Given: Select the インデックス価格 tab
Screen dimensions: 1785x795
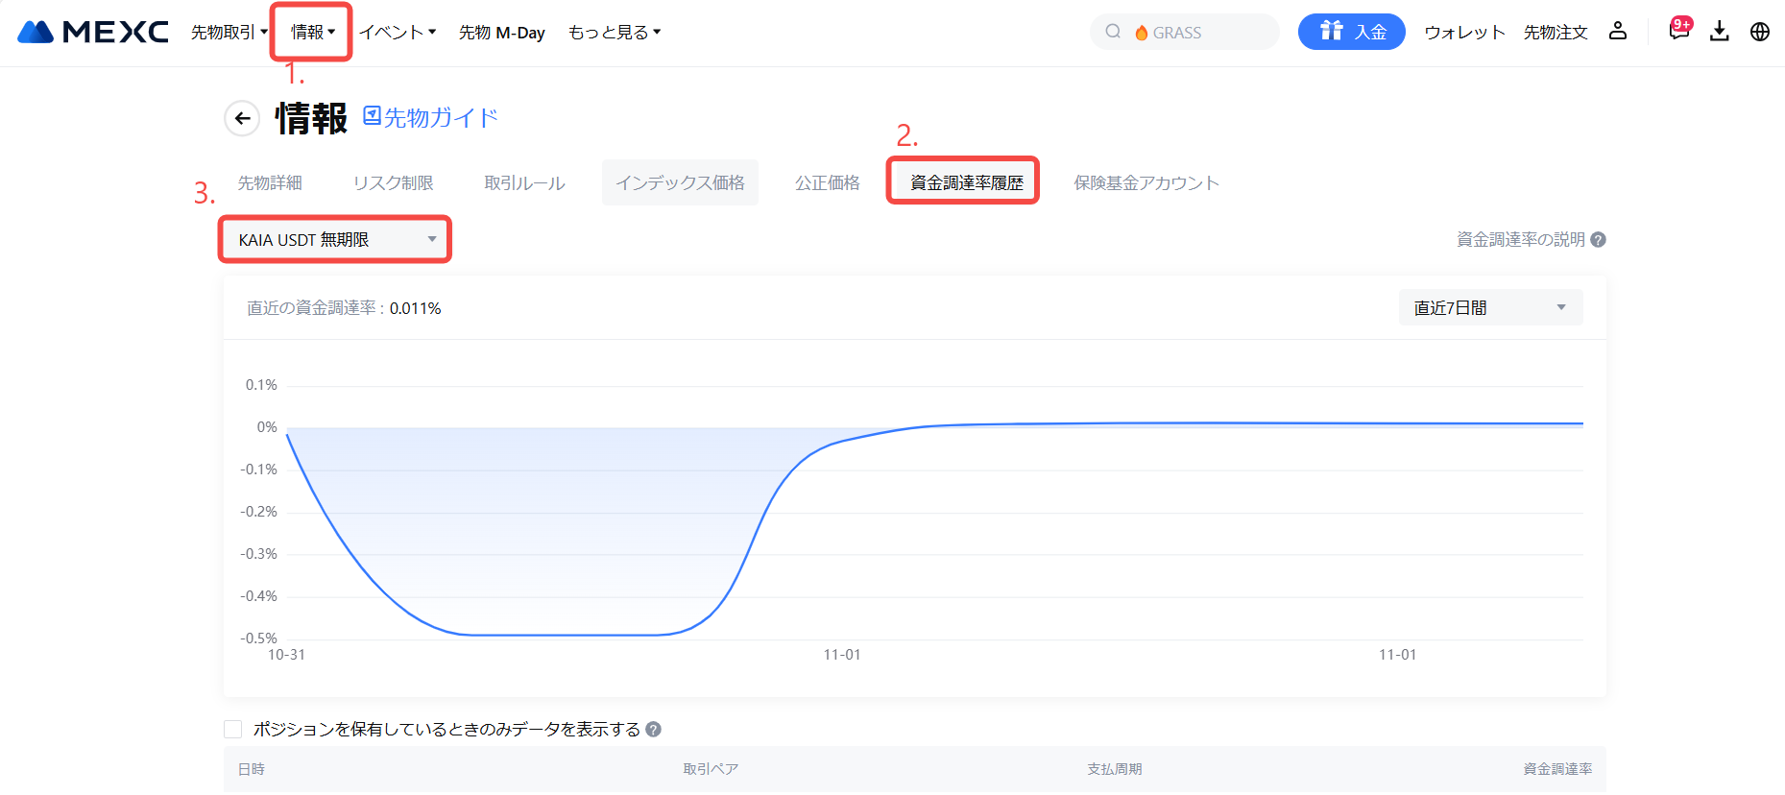Looking at the screenshot, I should (x=680, y=182).
